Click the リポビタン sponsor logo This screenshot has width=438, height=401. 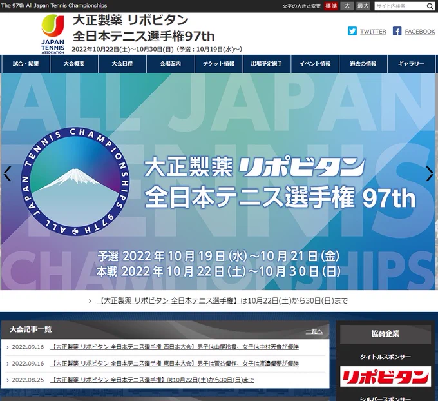pos(385,377)
